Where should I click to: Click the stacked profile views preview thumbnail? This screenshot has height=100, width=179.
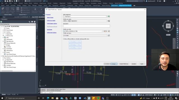[75, 45]
